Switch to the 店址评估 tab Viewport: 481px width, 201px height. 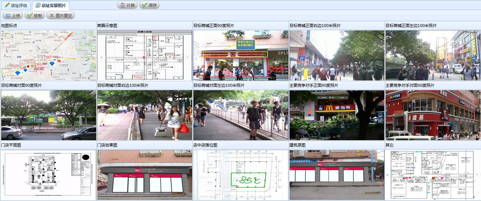point(16,5)
